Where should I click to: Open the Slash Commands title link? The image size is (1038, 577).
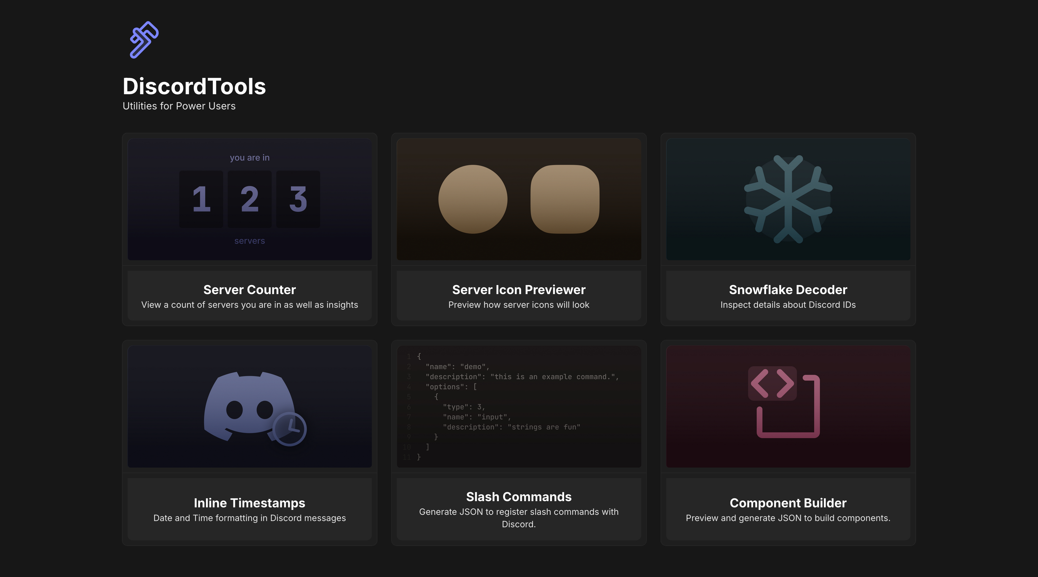519,497
